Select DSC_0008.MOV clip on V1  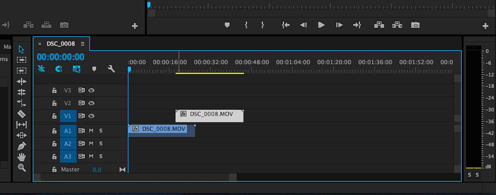tap(210, 116)
